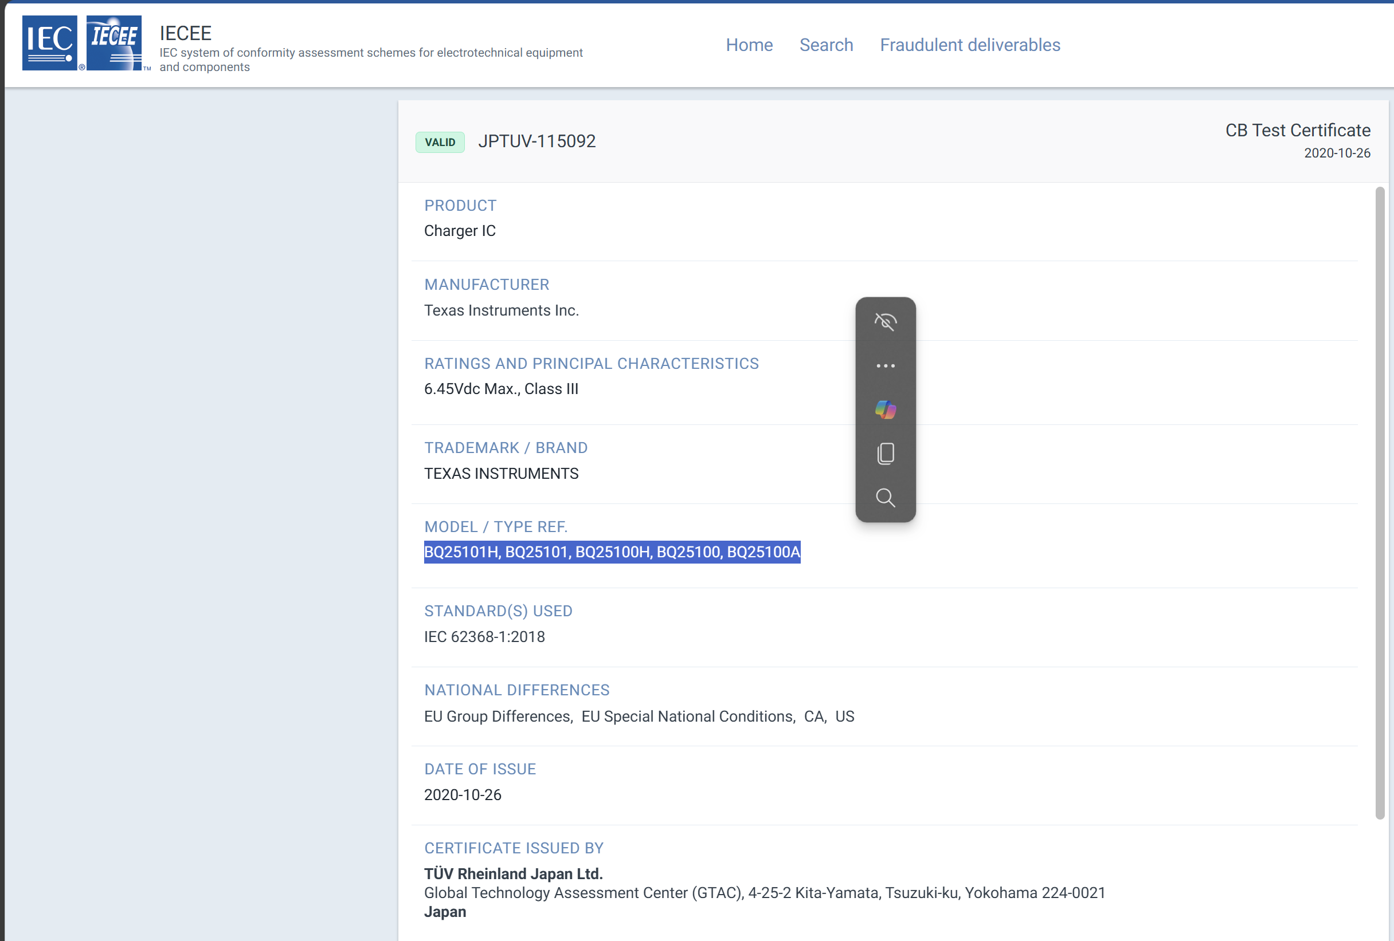This screenshot has width=1394, height=941.
Task: Click the IEC logo
Action: (x=50, y=43)
